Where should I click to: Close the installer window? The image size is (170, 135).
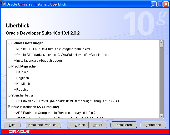click(x=166, y=4)
